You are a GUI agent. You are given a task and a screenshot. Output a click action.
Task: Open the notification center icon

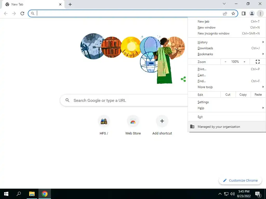coord(258,194)
